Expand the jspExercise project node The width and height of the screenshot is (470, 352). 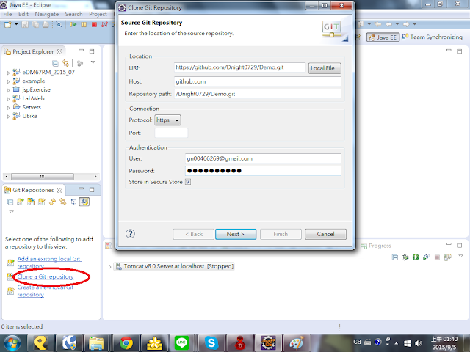8,90
